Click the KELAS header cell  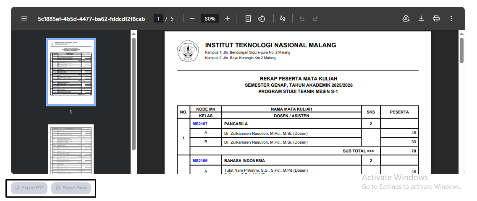point(206,116)
